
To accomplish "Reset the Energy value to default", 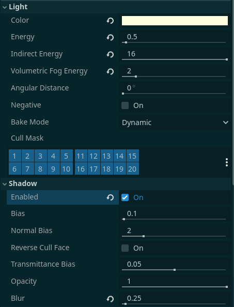I will coord(110,37).
